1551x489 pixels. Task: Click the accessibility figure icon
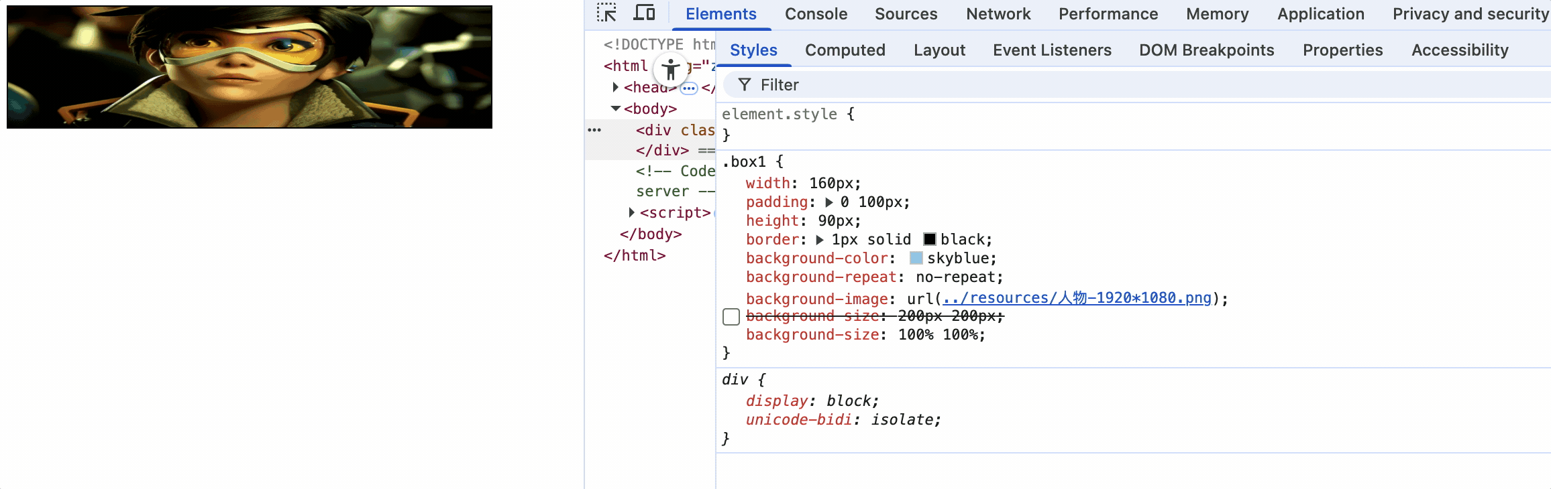(670, 68)
